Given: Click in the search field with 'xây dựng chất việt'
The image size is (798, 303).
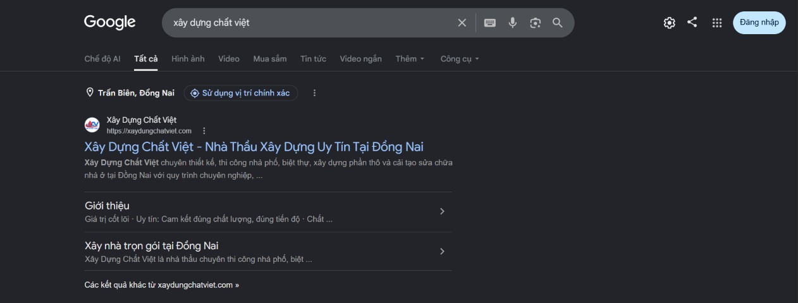Looking at the screenshot, I should tap(310, 23).
